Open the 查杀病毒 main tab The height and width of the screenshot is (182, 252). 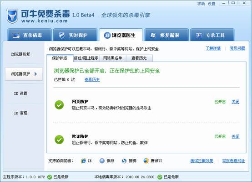coord(30,35)
